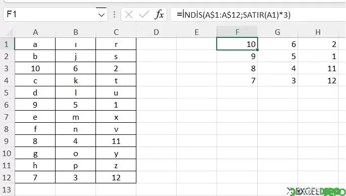Screen dimensions: 346x196
Task: Click the formula bar with İNDİS formula
Action: point(258,15)
